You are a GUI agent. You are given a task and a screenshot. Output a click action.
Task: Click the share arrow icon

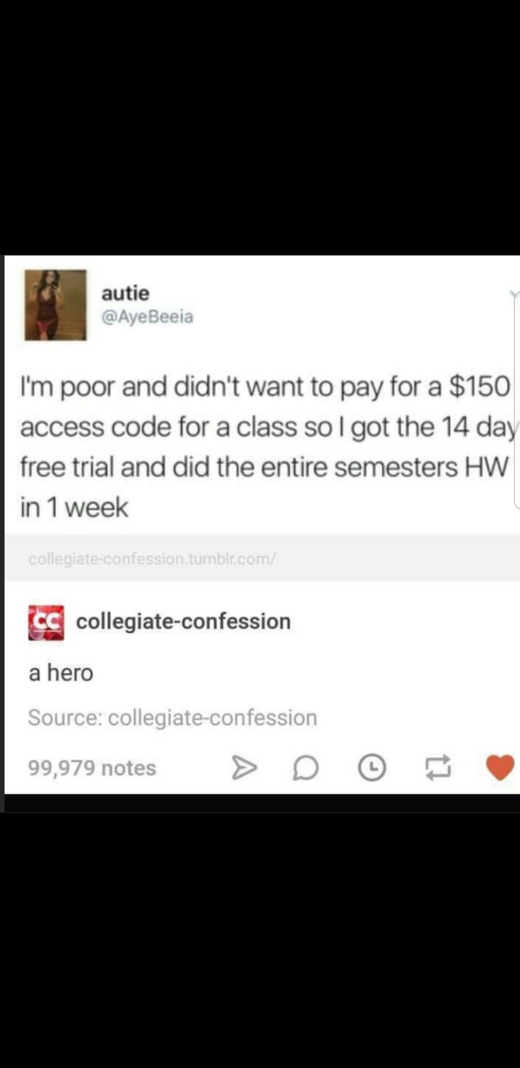(244, 768)
